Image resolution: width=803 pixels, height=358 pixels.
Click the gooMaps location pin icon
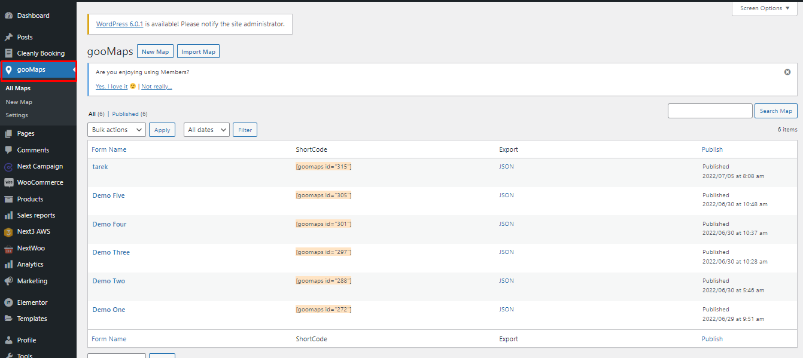(8, 70)
